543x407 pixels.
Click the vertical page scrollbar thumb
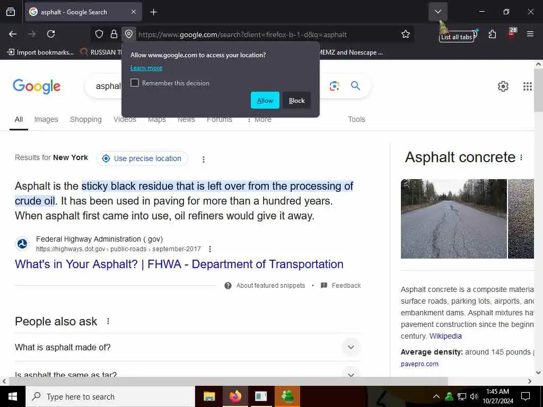tap(539, 90)
